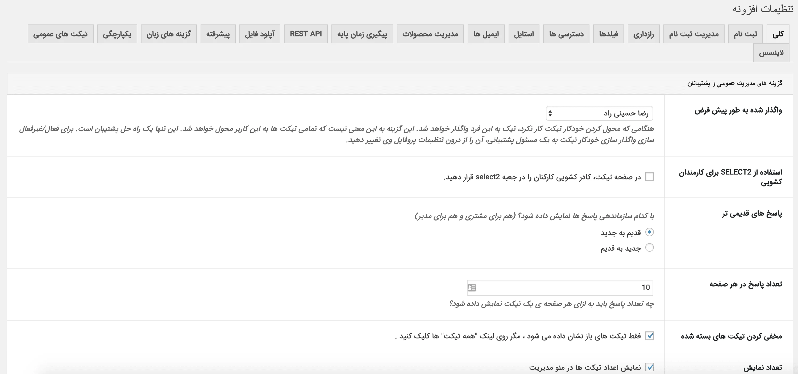Viewport: 798px width, 374px height.
Task: Click the مخفی کردن تیکت های بسته شده label
Action: (x=731, y=336)
